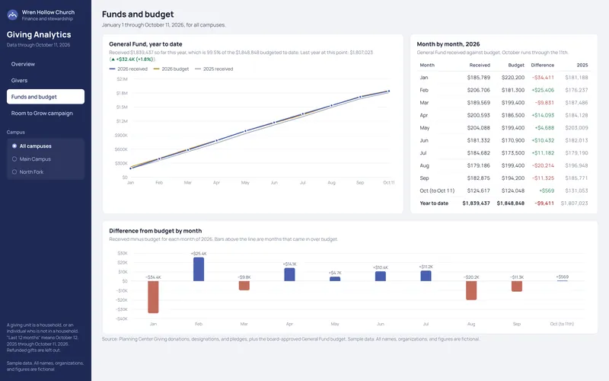Select the Jun difference +$10,432
The image size is (609, 381).
(543, 140)
